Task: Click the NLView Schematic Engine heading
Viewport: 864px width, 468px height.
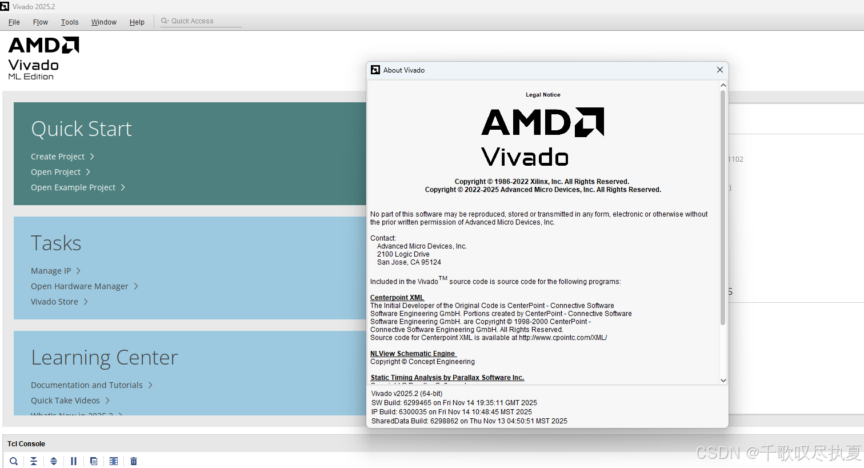Action: click(413, 354)
